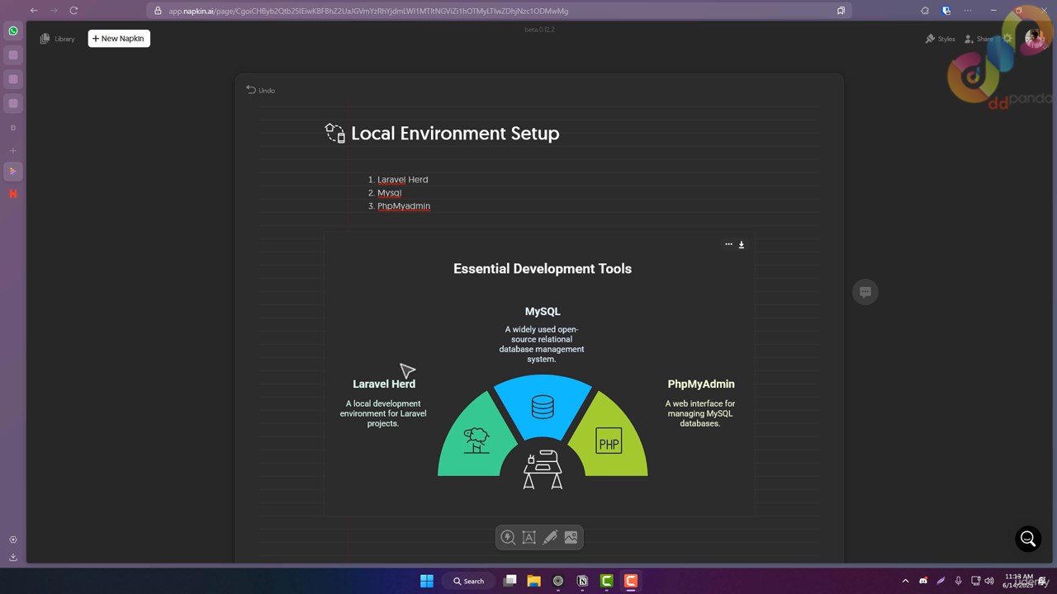Open the downloads icon in sidebar

tap(13, 557)
